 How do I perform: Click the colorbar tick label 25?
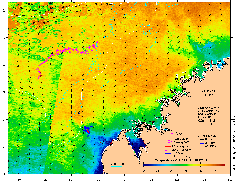pos(186,170)
